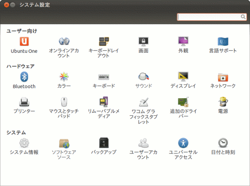Open the 画面 (screen lock) settings
The width and height of the screenshot is (250, 186).
[144, 42]
